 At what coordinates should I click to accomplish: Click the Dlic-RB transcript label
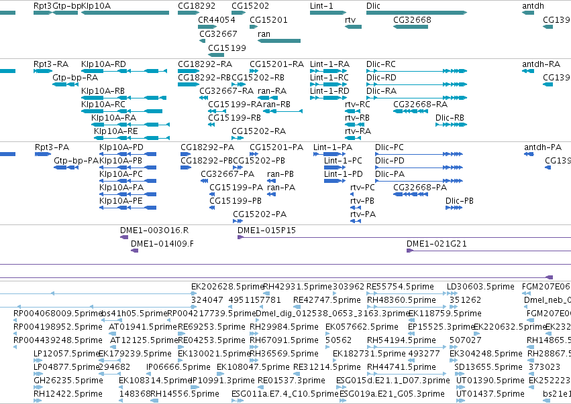click(x=450, y=118)
